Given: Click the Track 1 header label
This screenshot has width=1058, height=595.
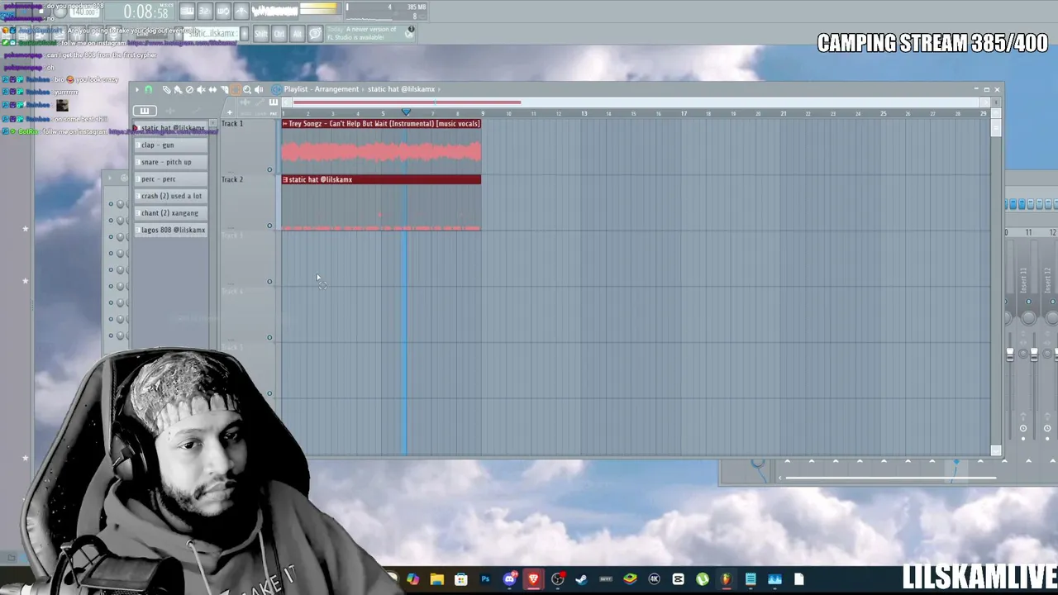Looking at the screenshot, I should (x=232, y=124).
